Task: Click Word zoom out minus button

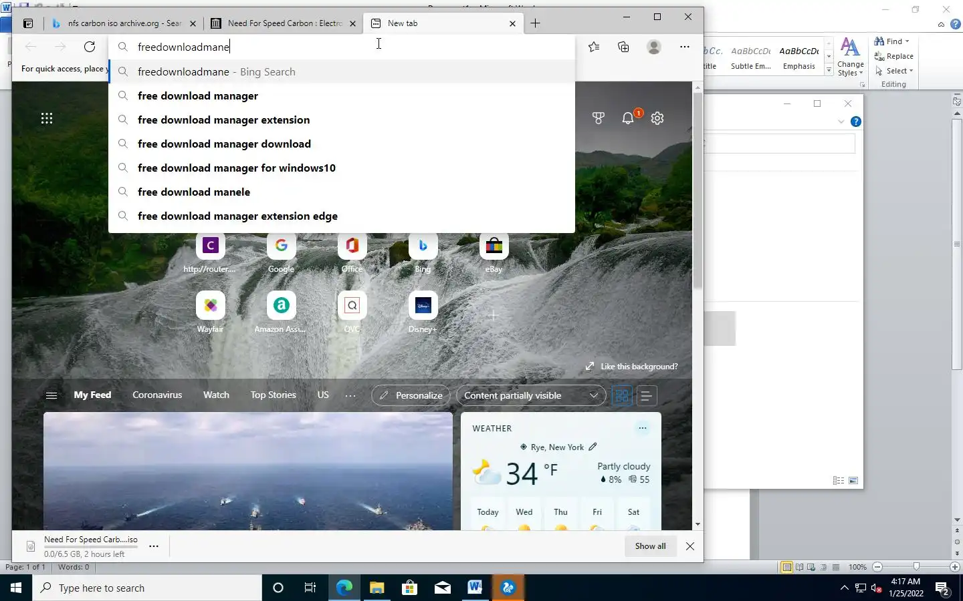Action: tap(877, 567)
